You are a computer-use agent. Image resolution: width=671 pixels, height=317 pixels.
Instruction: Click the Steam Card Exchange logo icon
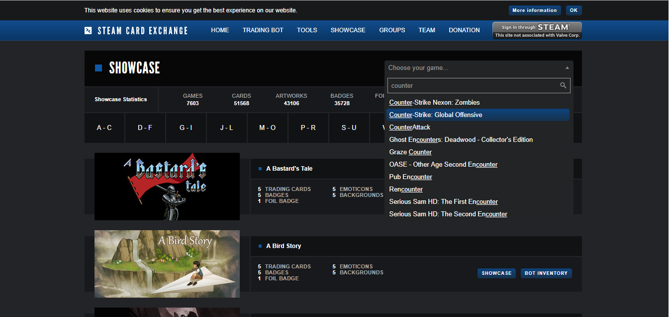point(88,30)
